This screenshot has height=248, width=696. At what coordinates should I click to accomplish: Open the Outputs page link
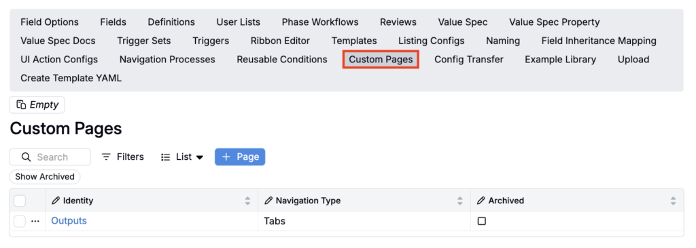(69, 220)
